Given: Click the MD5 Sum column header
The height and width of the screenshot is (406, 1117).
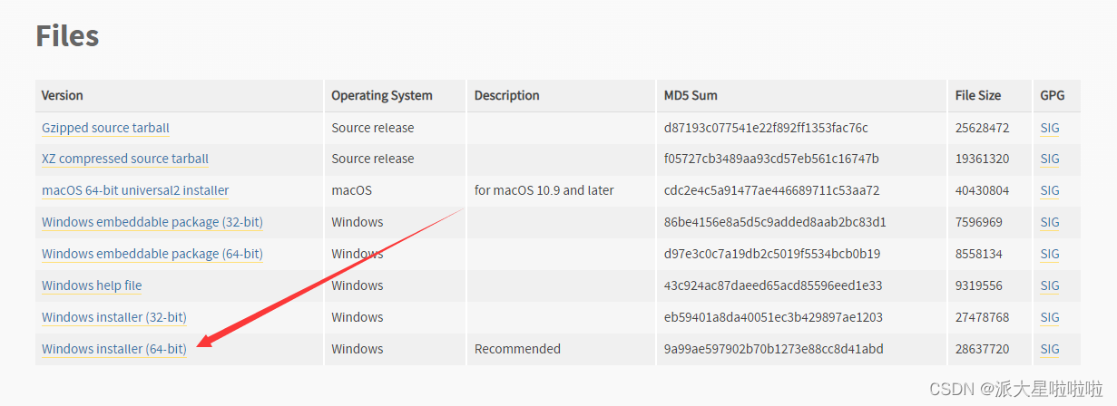Looking at the screenshot, I should [691, 95].
